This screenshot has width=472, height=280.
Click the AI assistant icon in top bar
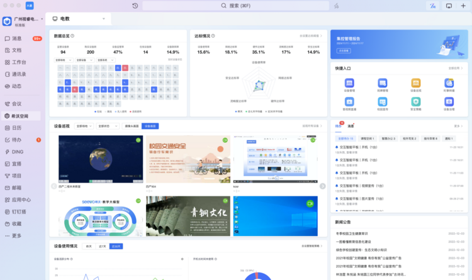point(433,6)
